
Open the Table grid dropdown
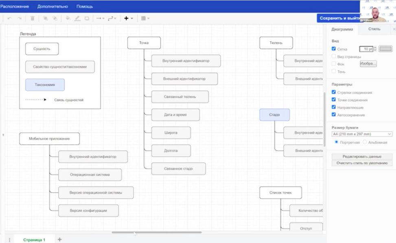(x=145, y=18)
